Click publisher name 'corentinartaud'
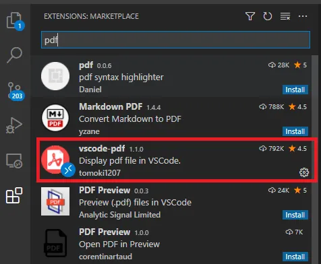321x264 pixels. click(105, 257)
